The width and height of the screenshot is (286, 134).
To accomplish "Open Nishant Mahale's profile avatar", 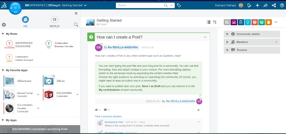I will (x=241, y=5).
